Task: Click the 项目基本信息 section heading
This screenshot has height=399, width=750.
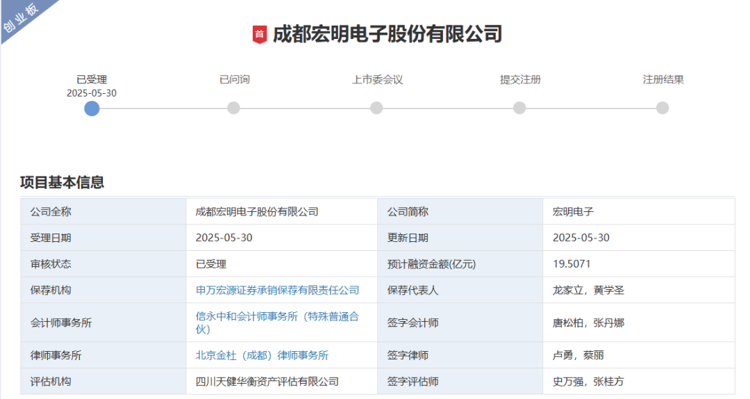Action: (x=62, y=183)
